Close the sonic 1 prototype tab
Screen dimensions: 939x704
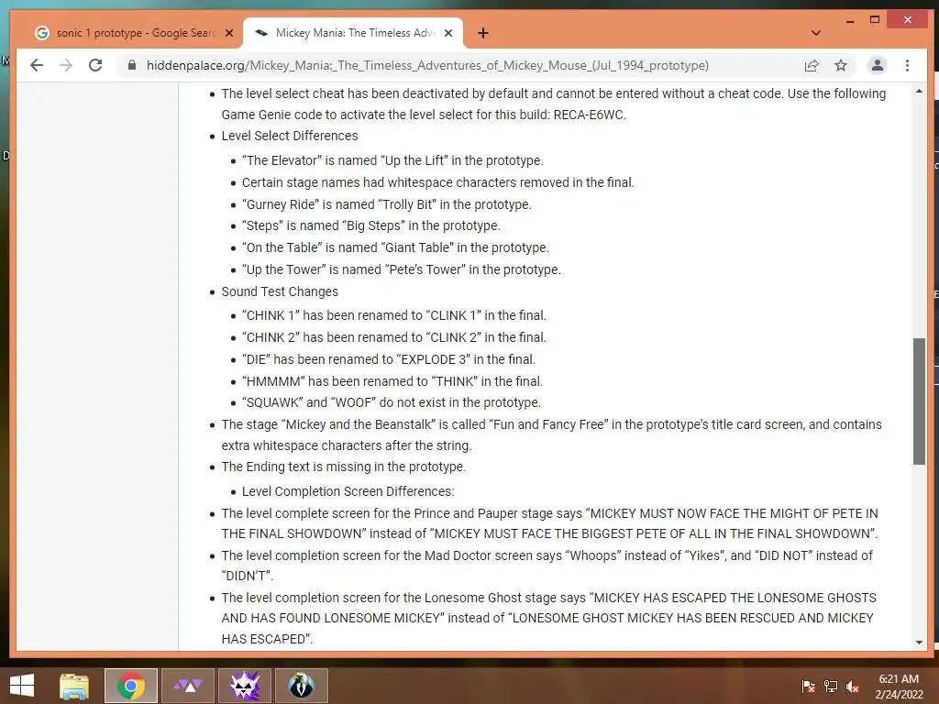(228, 33)
